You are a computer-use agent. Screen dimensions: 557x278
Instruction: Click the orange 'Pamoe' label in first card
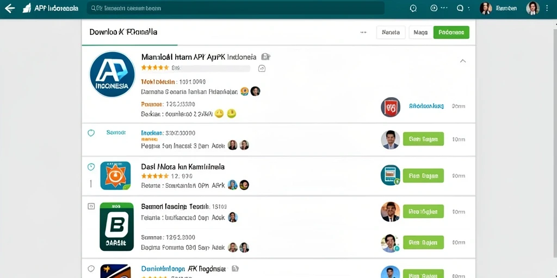(152, 104)
